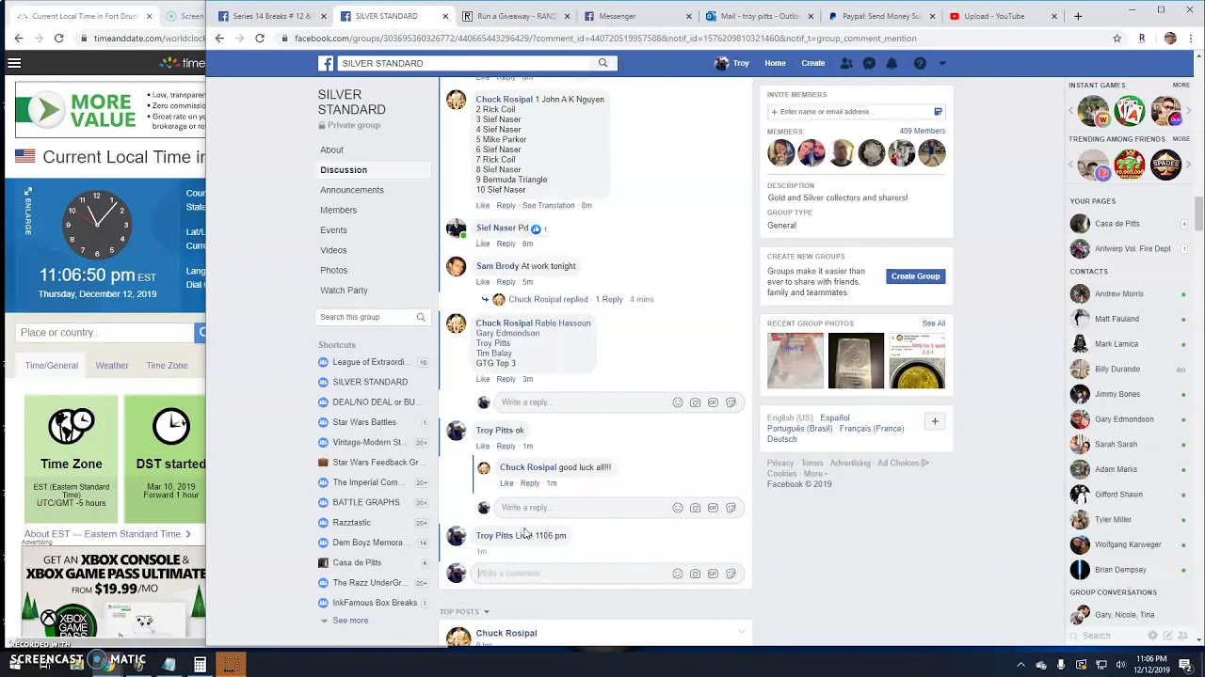Click the Write a comment input
Viewport: 1205px width, 677px height.
[x=570, y=574]
